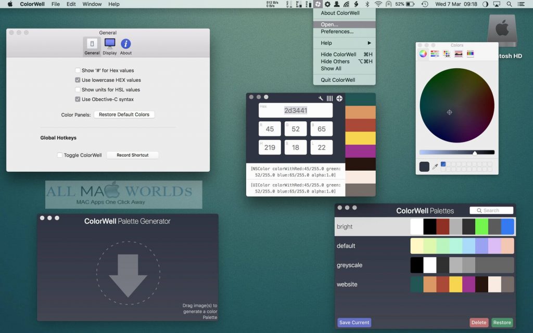Screen dimensions: 533x333
Task: Click the dollar-sign-like icon in the menu bar
Action: pyautogui.click(x=356, y=4)
